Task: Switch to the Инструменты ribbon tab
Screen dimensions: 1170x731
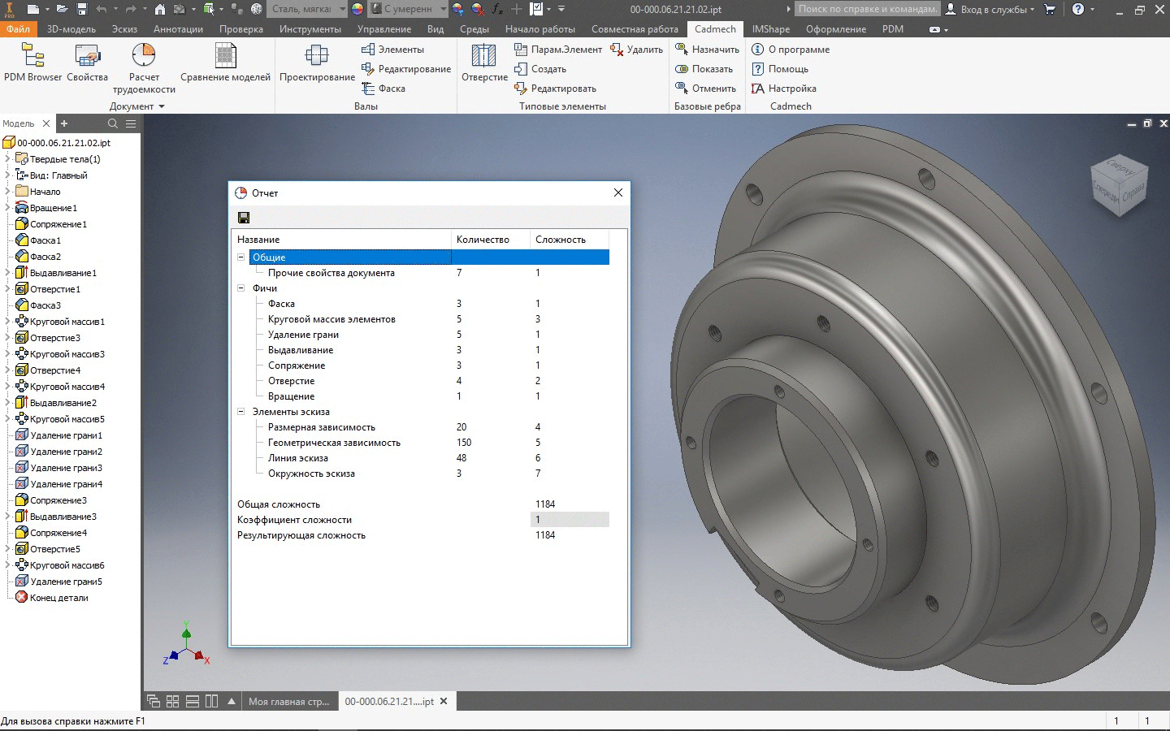Action: [x=310, y=29]
